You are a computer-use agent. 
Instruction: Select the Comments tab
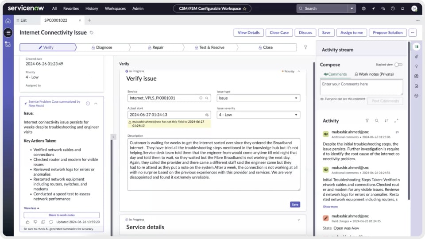[x=335, y=74]
